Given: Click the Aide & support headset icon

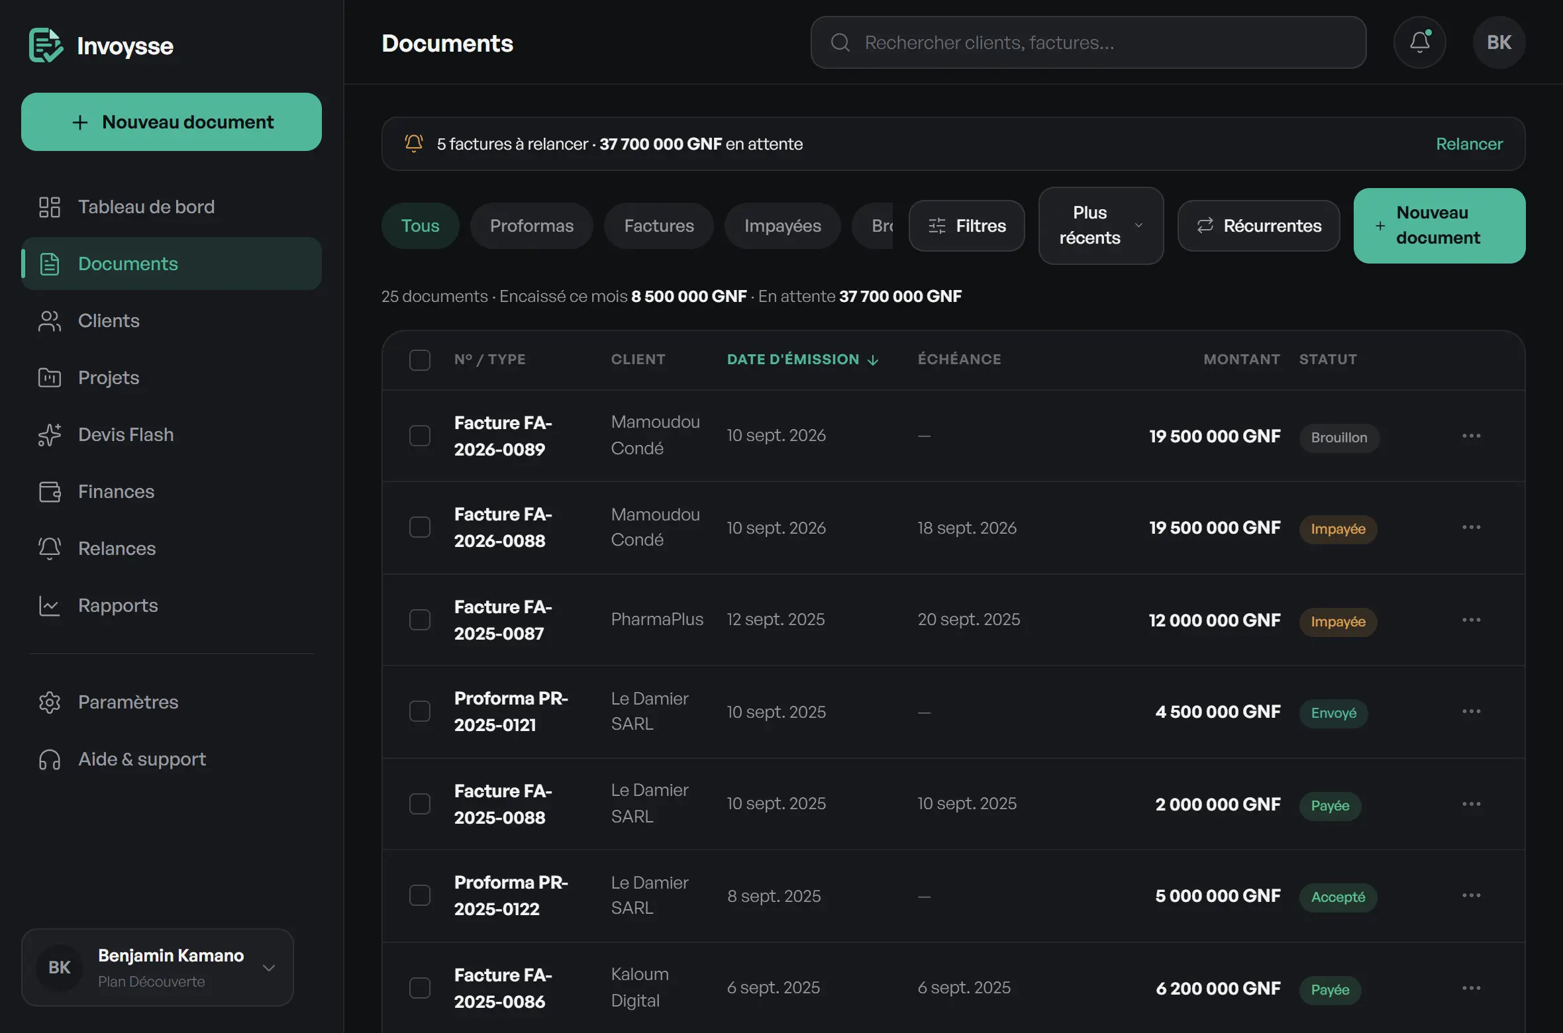Looking at the screenshot, I should click(50, 759).
